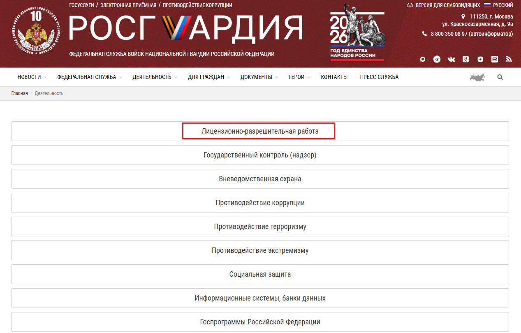Click the phone handset icon
This screenshot has width=521, height=333.
pos(425,34)
